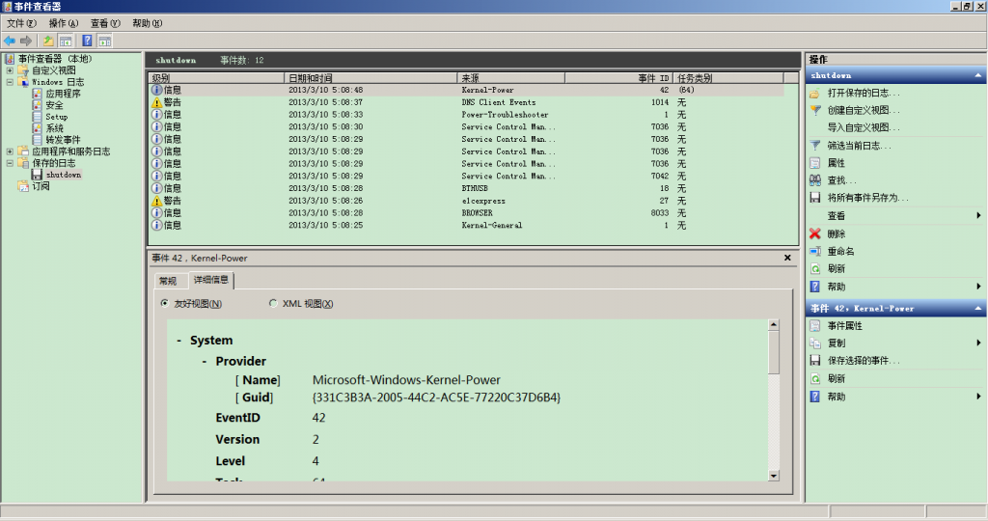Collapse the shutdown actions section header
The height and width of the screenshot is (521, 988).
[978, 75]
